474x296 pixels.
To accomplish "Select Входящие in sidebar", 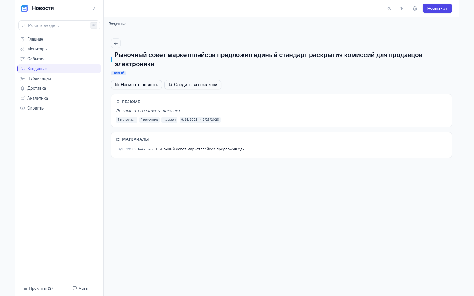I will (x=59, y=69).
